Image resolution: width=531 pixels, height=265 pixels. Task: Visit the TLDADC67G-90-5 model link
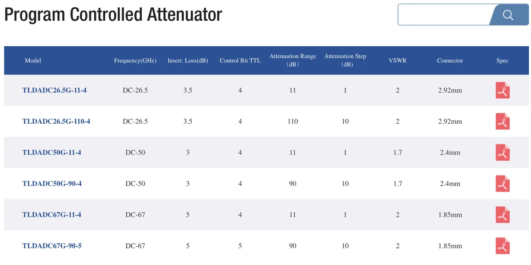(x=52, y=246)
